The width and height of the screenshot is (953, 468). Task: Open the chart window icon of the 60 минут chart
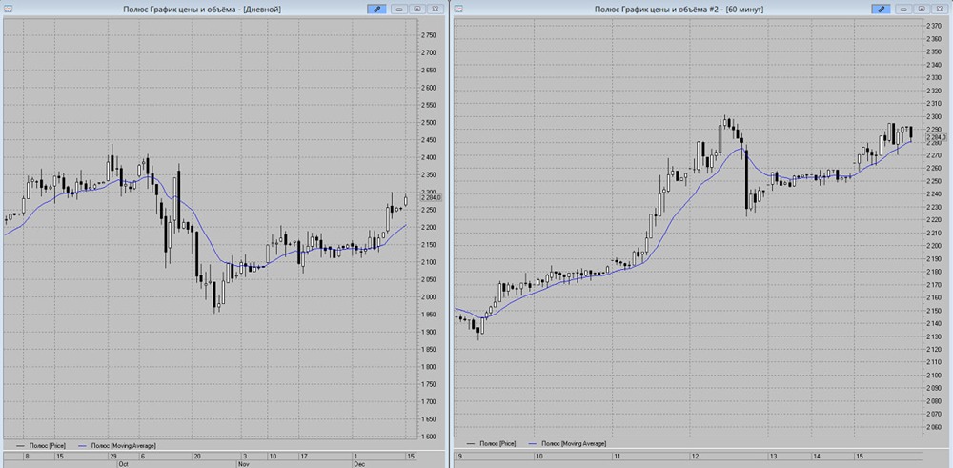(459, 9)
